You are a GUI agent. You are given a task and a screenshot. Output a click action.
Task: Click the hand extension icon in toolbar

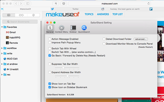pos(56,4)
